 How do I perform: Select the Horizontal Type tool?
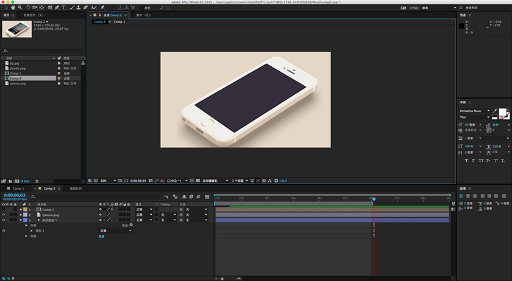point(63,7)
